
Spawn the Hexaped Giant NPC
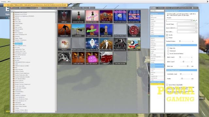pyautogui.click(x=64, y=30)
